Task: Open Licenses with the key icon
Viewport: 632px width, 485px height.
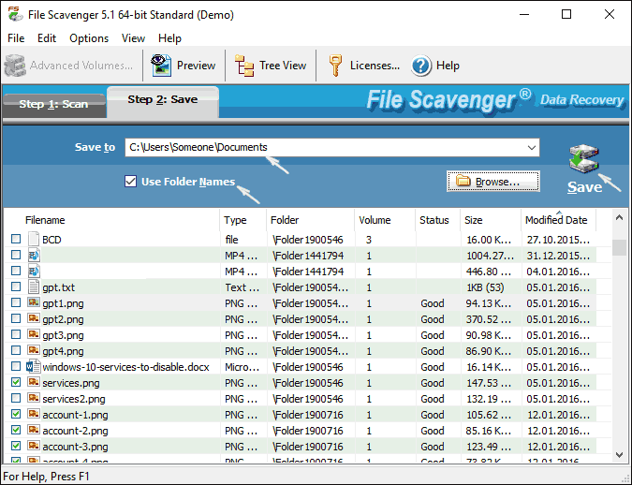Action: (335, 66)
